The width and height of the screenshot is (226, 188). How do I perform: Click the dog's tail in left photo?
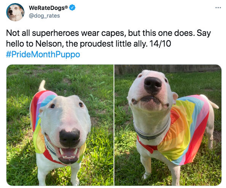(x=42, y=86)
